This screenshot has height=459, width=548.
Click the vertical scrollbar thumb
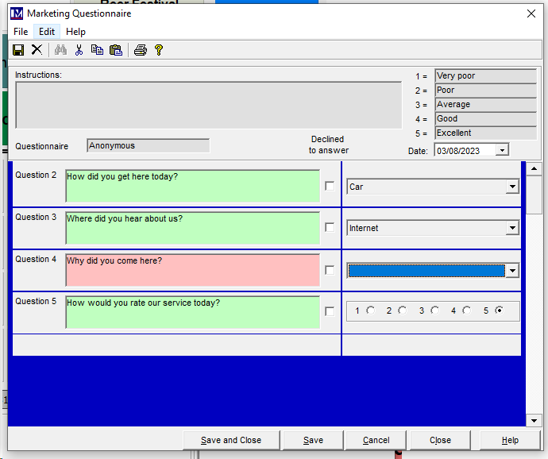(534, 195)
